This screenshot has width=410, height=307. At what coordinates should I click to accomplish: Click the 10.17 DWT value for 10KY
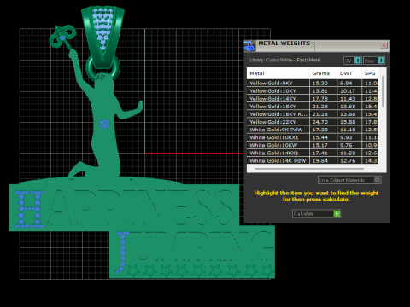pos(348,91)
